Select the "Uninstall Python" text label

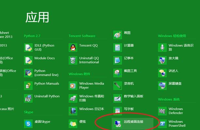tap(47, 96)
